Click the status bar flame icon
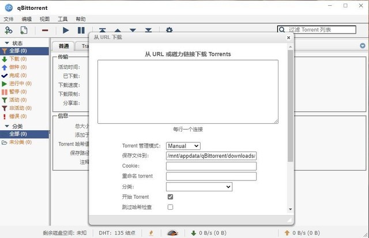The width and height of the screenshot is (369, 238). (x=151, y=233)
